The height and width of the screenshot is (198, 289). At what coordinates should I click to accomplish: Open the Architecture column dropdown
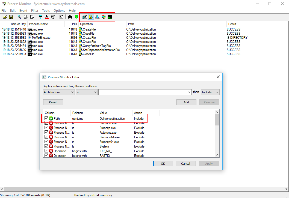(59, 92)
